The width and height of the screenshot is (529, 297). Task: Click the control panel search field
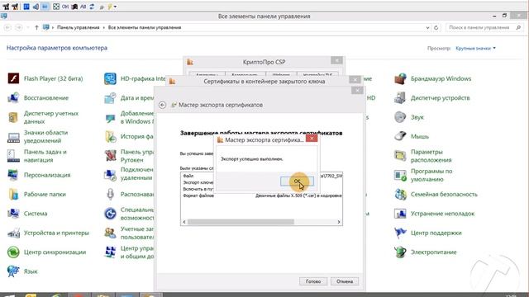[484, 27]
